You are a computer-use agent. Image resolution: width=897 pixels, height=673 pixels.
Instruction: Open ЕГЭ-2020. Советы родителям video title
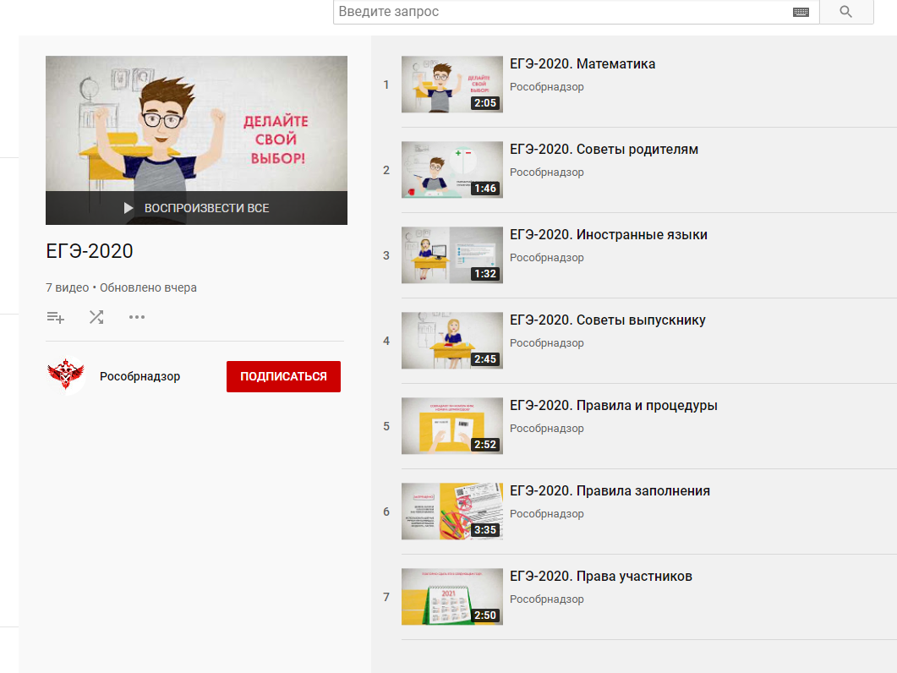[604, 150]
